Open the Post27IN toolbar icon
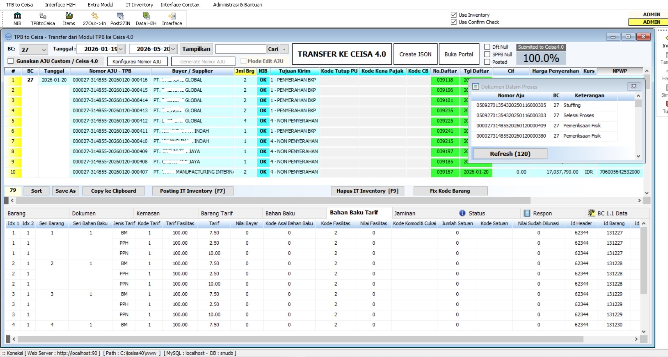 [x=120, y=19]
